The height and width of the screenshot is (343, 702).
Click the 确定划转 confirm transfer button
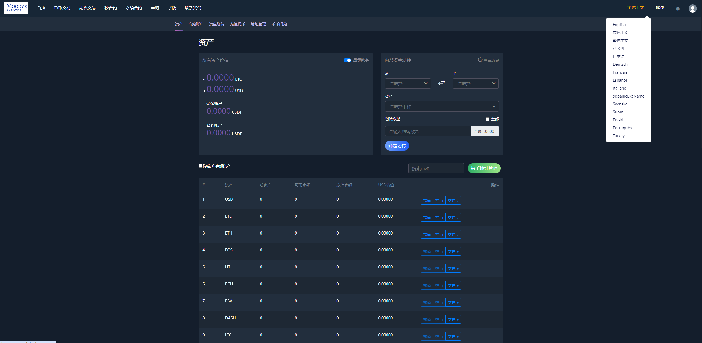coord(397,145)
